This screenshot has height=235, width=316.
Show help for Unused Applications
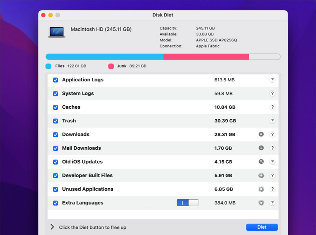[x=272, y=189]
